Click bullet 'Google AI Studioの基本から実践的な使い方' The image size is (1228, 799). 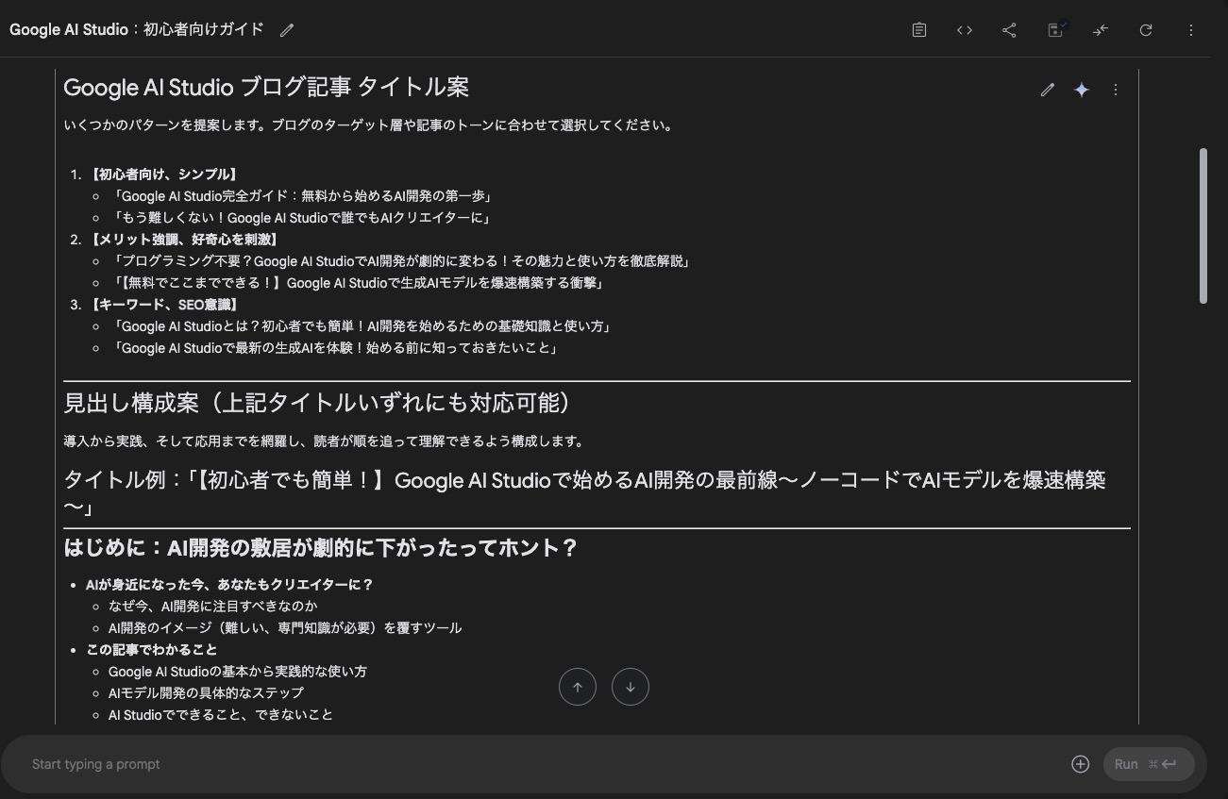[238, 672]
